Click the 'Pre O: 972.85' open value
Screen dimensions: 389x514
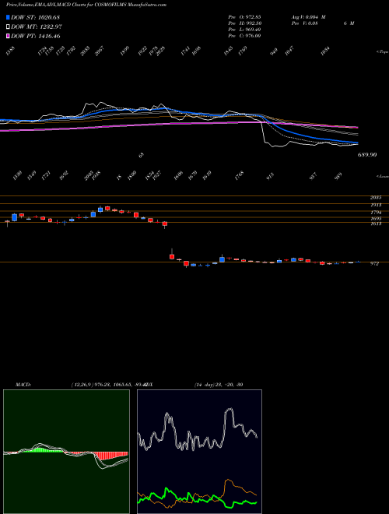tap(244, 16)
